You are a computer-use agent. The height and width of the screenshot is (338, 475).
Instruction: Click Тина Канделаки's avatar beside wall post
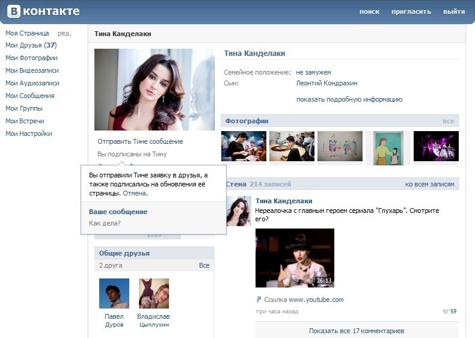(238, 211)
